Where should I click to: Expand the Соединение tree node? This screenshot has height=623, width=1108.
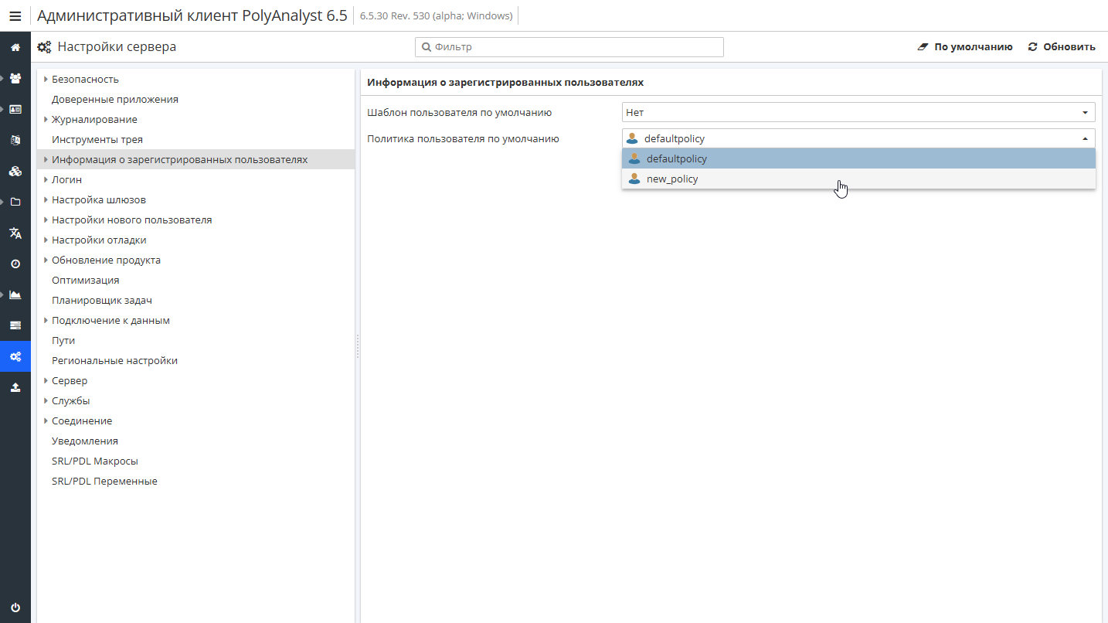[46, 420]
